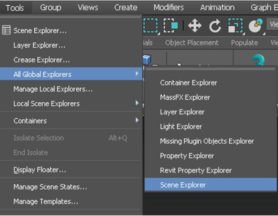The image size is (278, 216).
Task: Click the teal Maya-style ribbon icon
Action: [258, 60]
